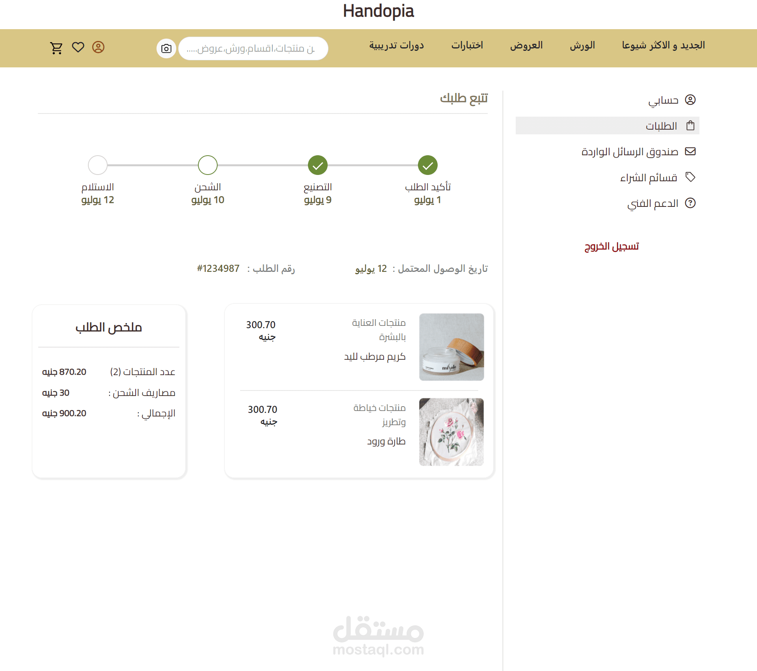Image resolution: width=757 pixels, height=671 pixels.
Task: Click the الاستلام empty step circle
Action: tap(98, 165)
